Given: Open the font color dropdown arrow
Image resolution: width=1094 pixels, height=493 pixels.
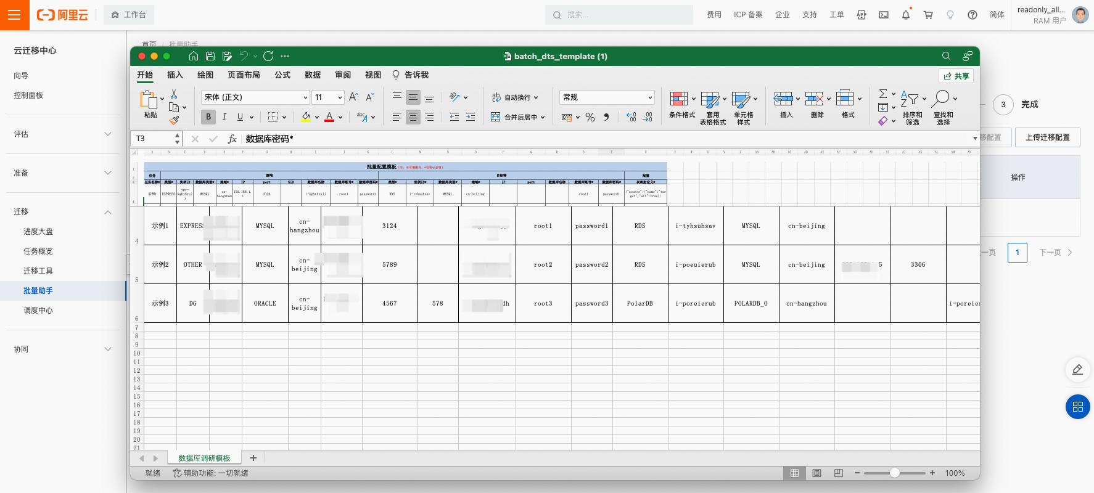Looking at the screenshot, I should (340, 117).
